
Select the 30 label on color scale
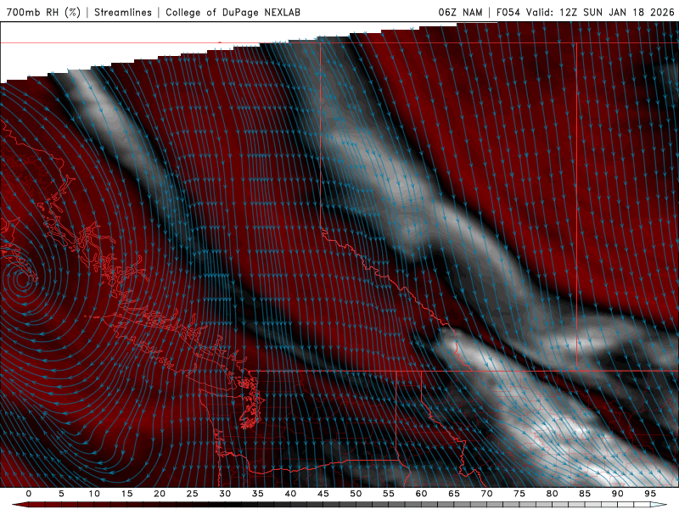coord(225,494)
